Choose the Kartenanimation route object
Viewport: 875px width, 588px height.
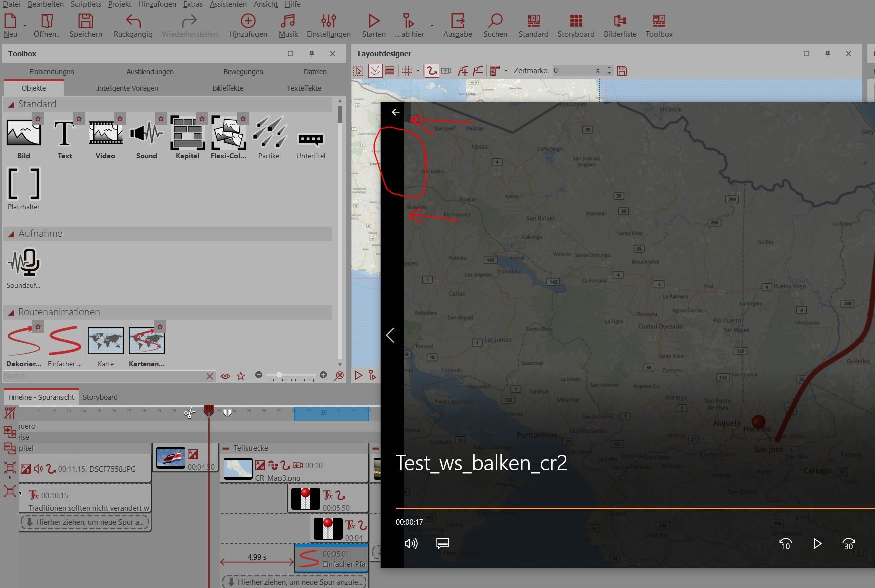point(146,341)
